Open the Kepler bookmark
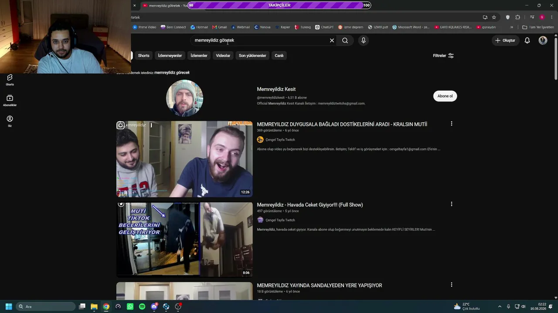558x313 pixels. click(282, 27)
